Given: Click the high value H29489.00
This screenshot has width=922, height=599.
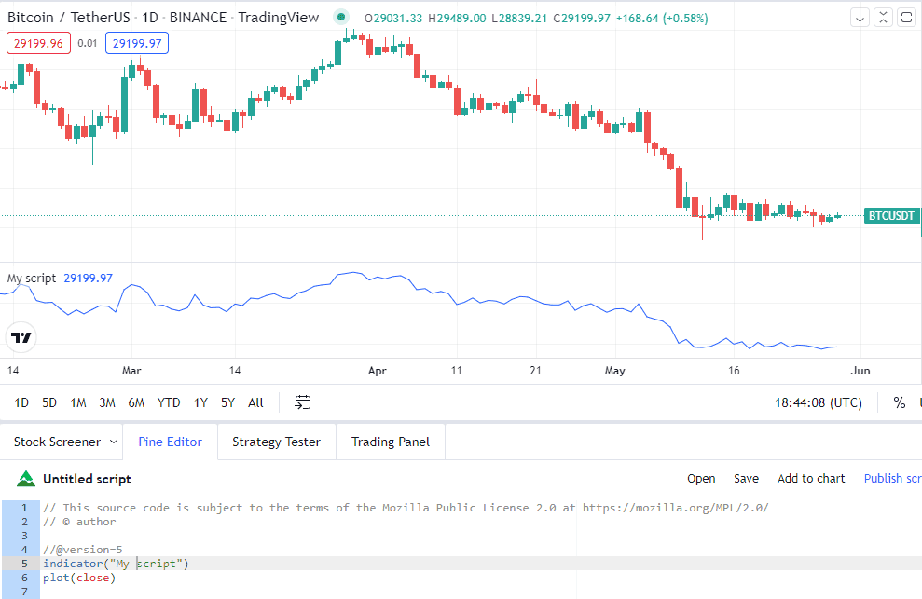Looking at the screenshot, I should (457, 19).
